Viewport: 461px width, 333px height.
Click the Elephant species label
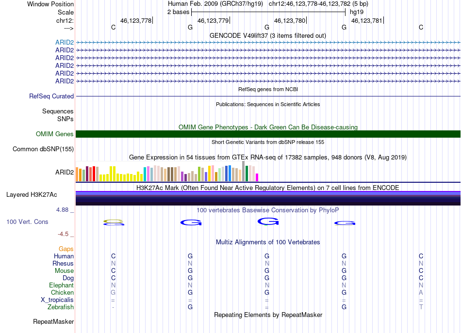coord(61,285)
